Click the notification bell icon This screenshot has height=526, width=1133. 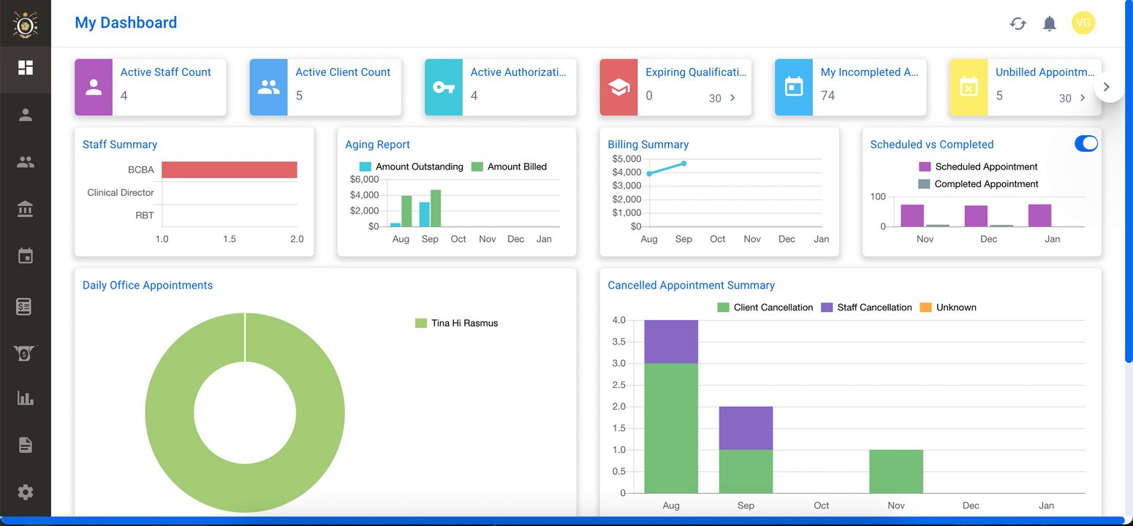(1050, 23)
